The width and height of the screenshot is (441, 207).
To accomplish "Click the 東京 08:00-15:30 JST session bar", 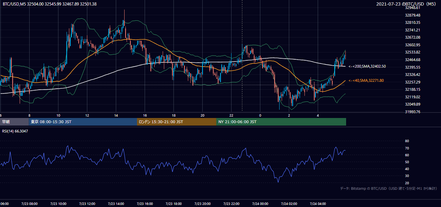I will pyautogui.click(x=83, y=122).
